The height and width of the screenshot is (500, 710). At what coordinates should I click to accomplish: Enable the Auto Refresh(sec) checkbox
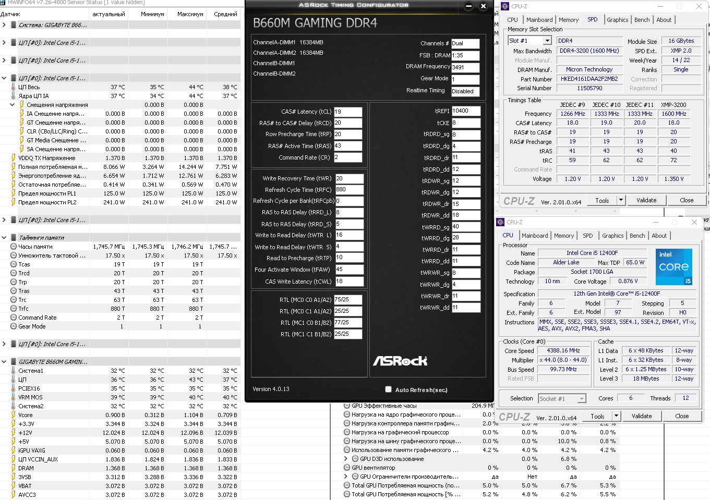point(388,389)
